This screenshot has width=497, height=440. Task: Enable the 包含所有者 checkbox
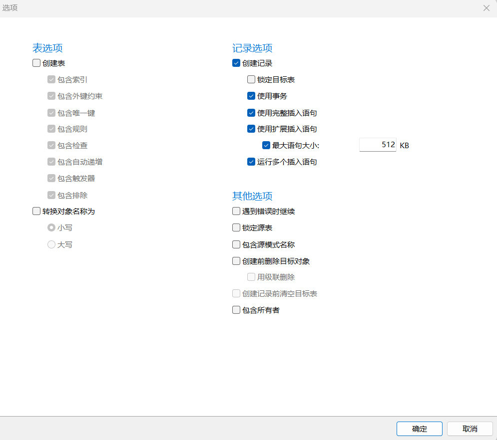tap(236, 310)
